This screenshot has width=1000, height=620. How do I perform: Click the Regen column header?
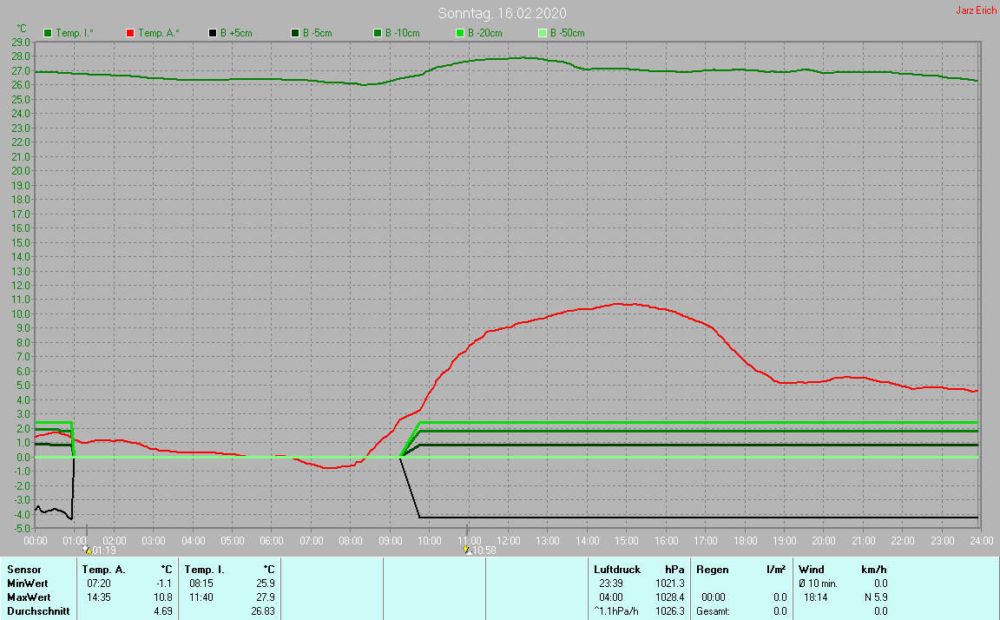click(711, 570)
